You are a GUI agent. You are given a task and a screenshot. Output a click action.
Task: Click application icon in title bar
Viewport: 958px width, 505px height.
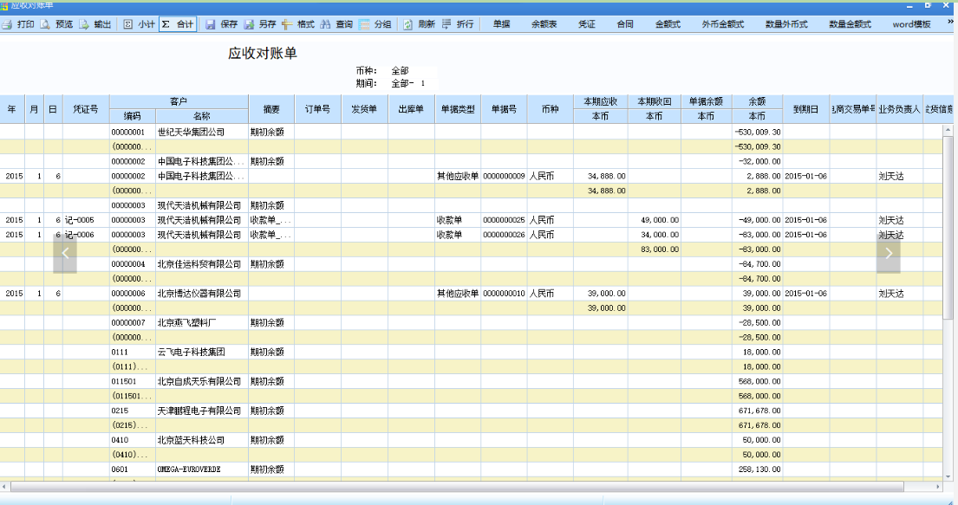[x=4, y=5]
